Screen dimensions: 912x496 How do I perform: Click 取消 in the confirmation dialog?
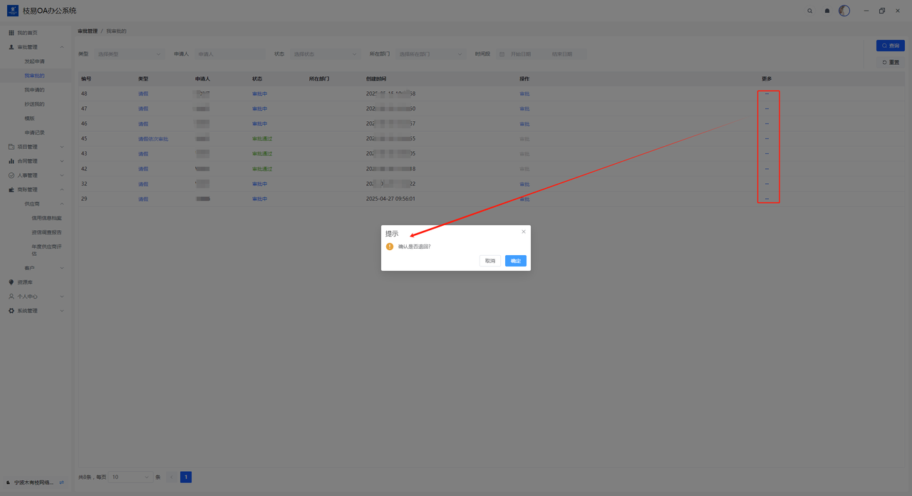pyautogui.click(x=490, y=261)
